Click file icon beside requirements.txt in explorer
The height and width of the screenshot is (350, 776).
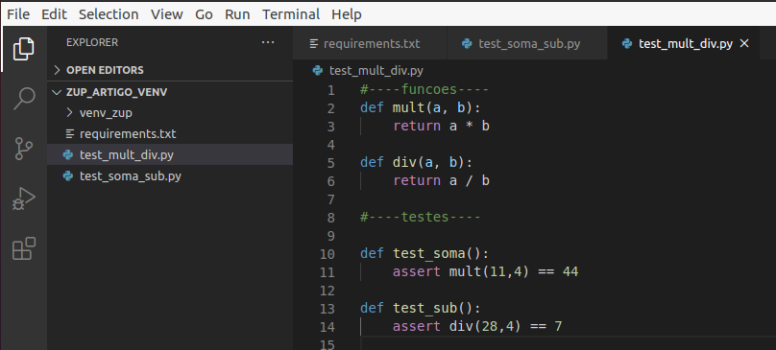tap(69, 134)
